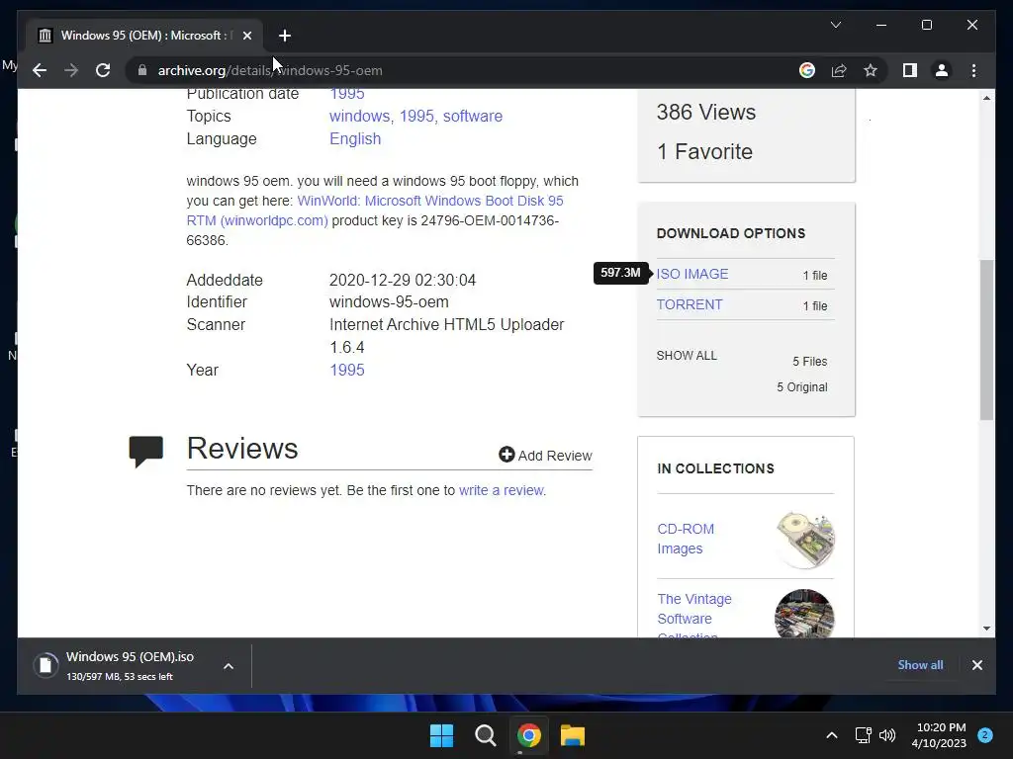Open The Vintage Software collection link
Viewport: 1013px width, 759px height.
(x=693, y=617)
